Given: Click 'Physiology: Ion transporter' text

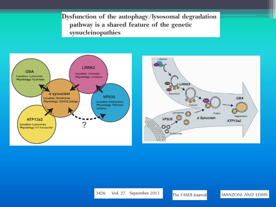Looking at the screenshot, I should 36,128.
